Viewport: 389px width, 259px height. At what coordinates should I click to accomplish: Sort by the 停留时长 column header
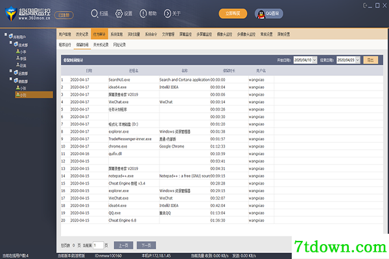(229, 71)
